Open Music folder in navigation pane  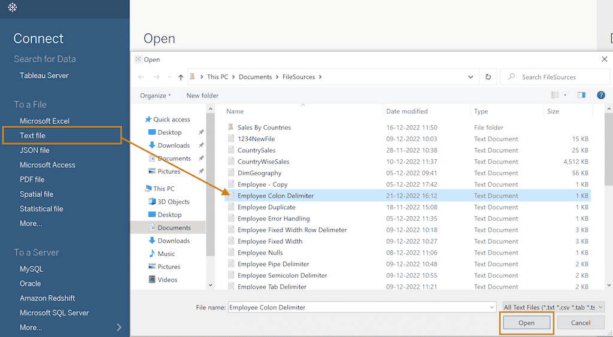[162, 254]
